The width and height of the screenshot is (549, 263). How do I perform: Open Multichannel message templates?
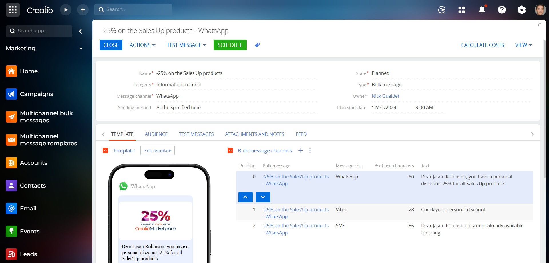pyautogui.click(x=49, y=140)
